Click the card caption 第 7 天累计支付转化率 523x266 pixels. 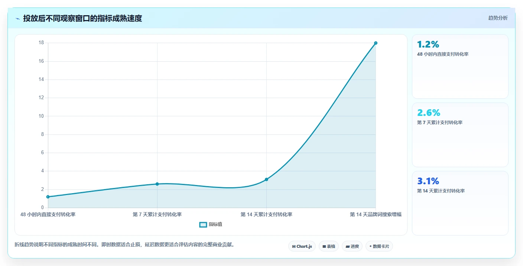point(440,123)
